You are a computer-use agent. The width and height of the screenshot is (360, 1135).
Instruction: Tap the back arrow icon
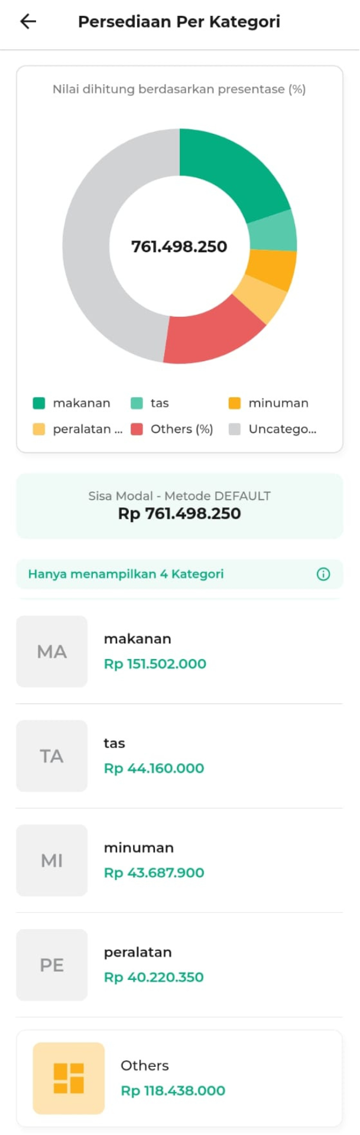(28, 22)
